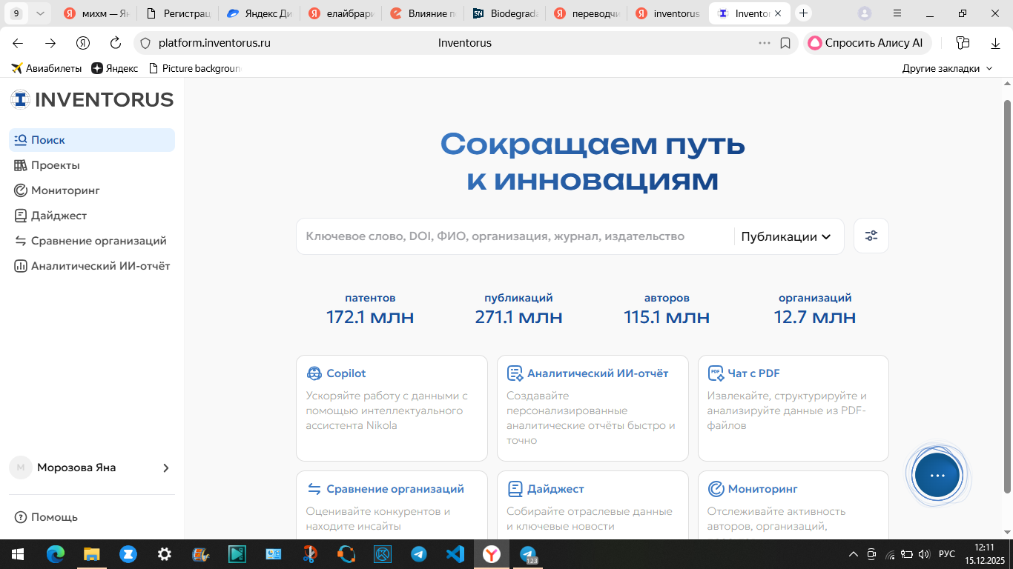Select Мониторинг in the sidebar menu
Screen dimensions: 1013x569
65,190
